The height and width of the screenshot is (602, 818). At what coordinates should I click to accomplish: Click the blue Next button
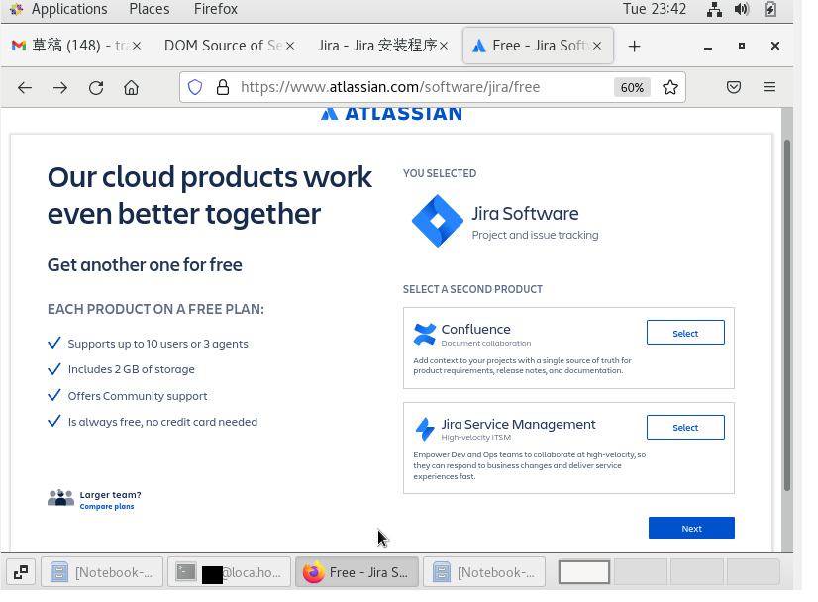(691, 528)
